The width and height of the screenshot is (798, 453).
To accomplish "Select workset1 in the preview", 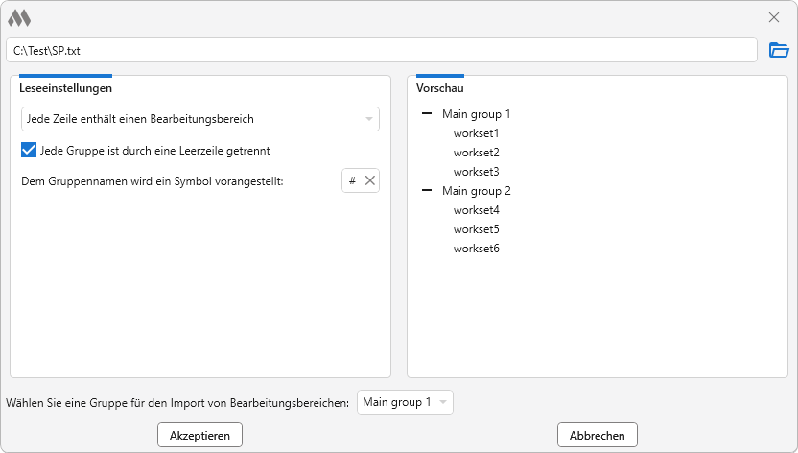I will coord(476,133).
